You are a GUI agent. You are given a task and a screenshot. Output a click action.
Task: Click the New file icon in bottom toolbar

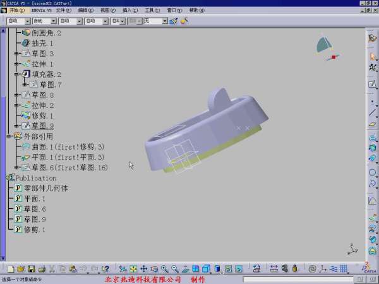(x=11, y=269)
